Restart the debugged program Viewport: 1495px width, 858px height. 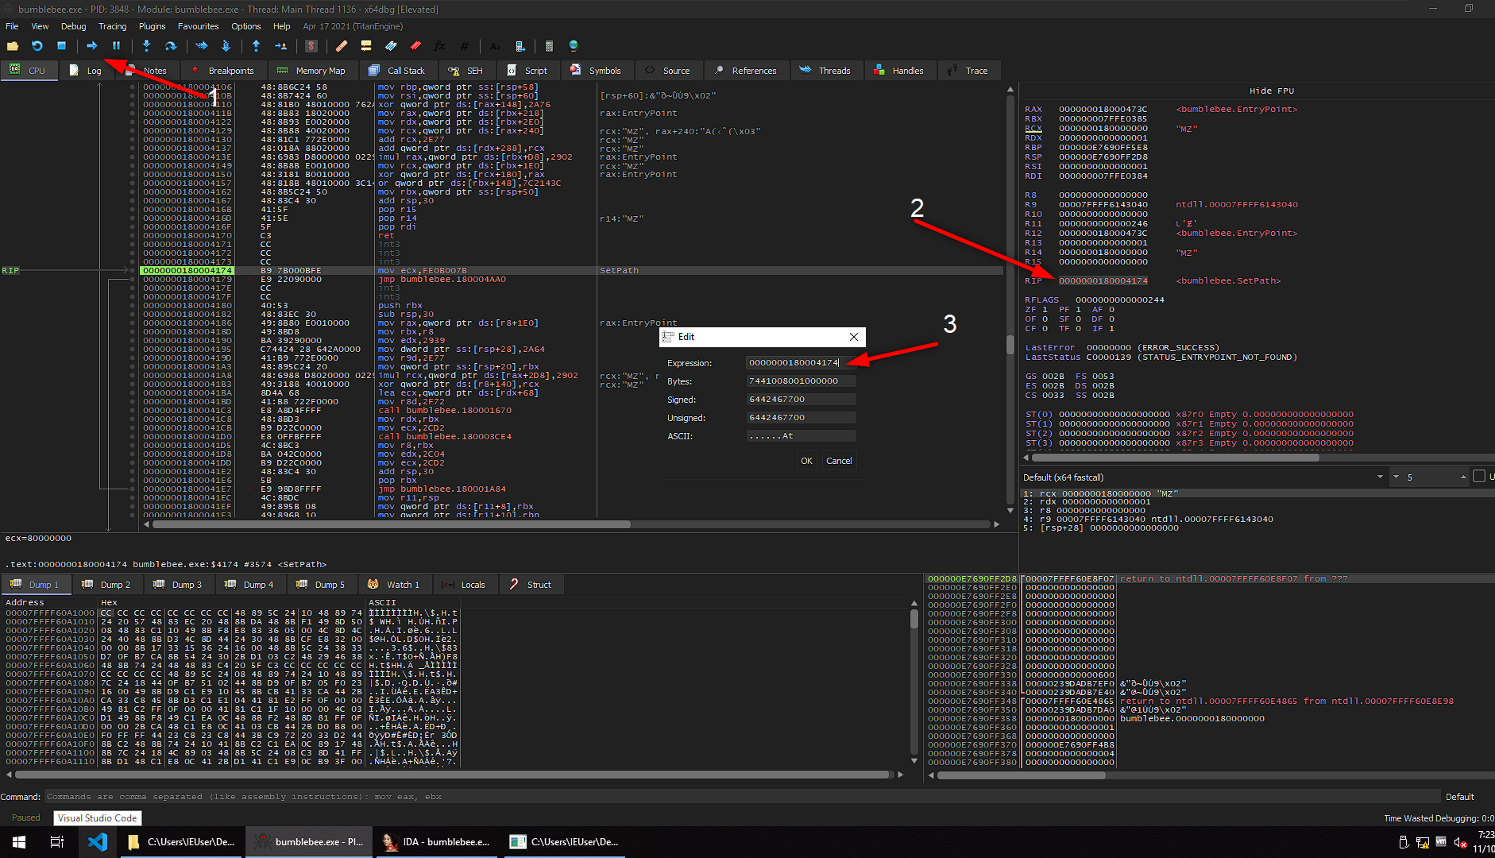[37, 46]
